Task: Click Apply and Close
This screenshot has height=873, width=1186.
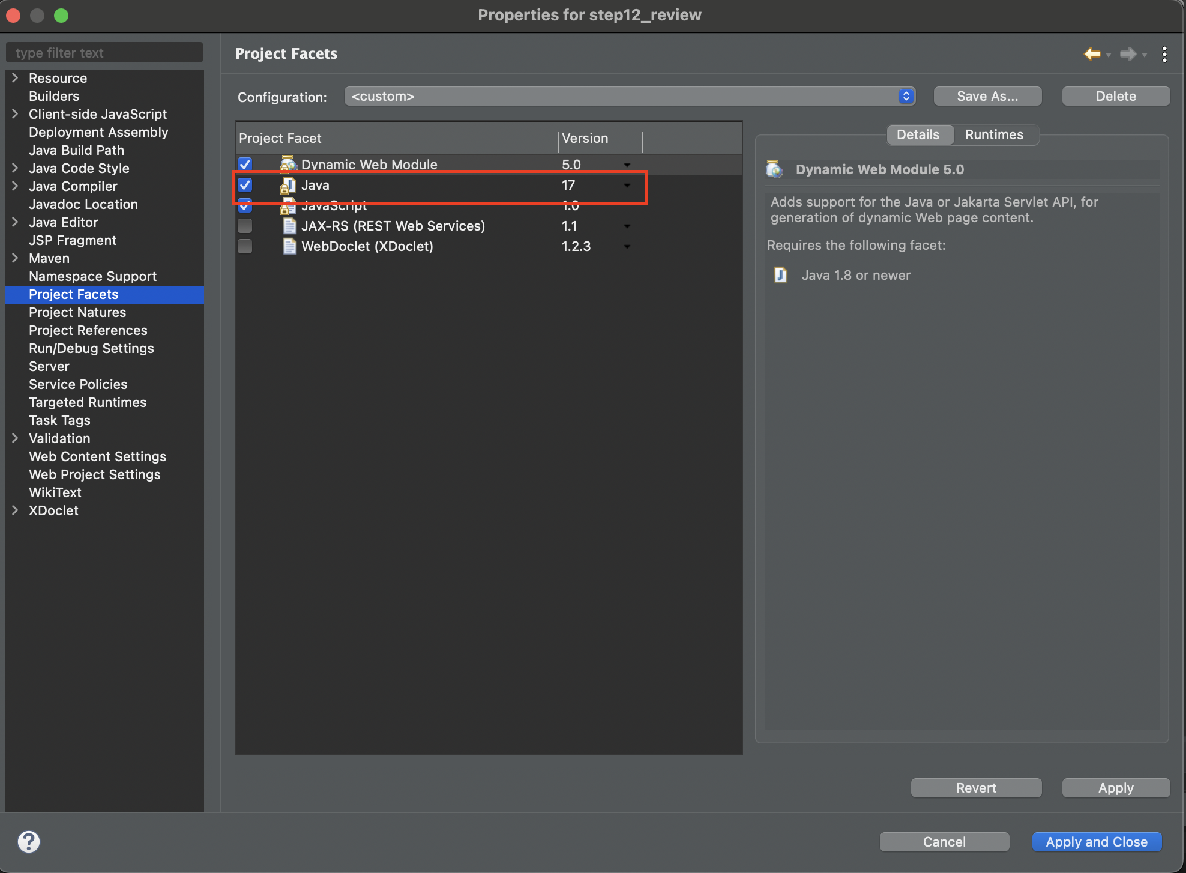Action: tap(1097, 842)
